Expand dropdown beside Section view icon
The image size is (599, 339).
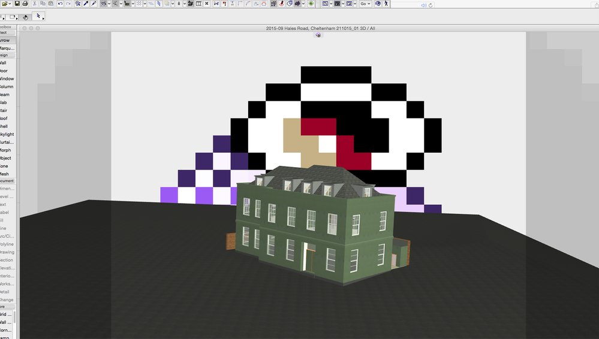(355, 4)
